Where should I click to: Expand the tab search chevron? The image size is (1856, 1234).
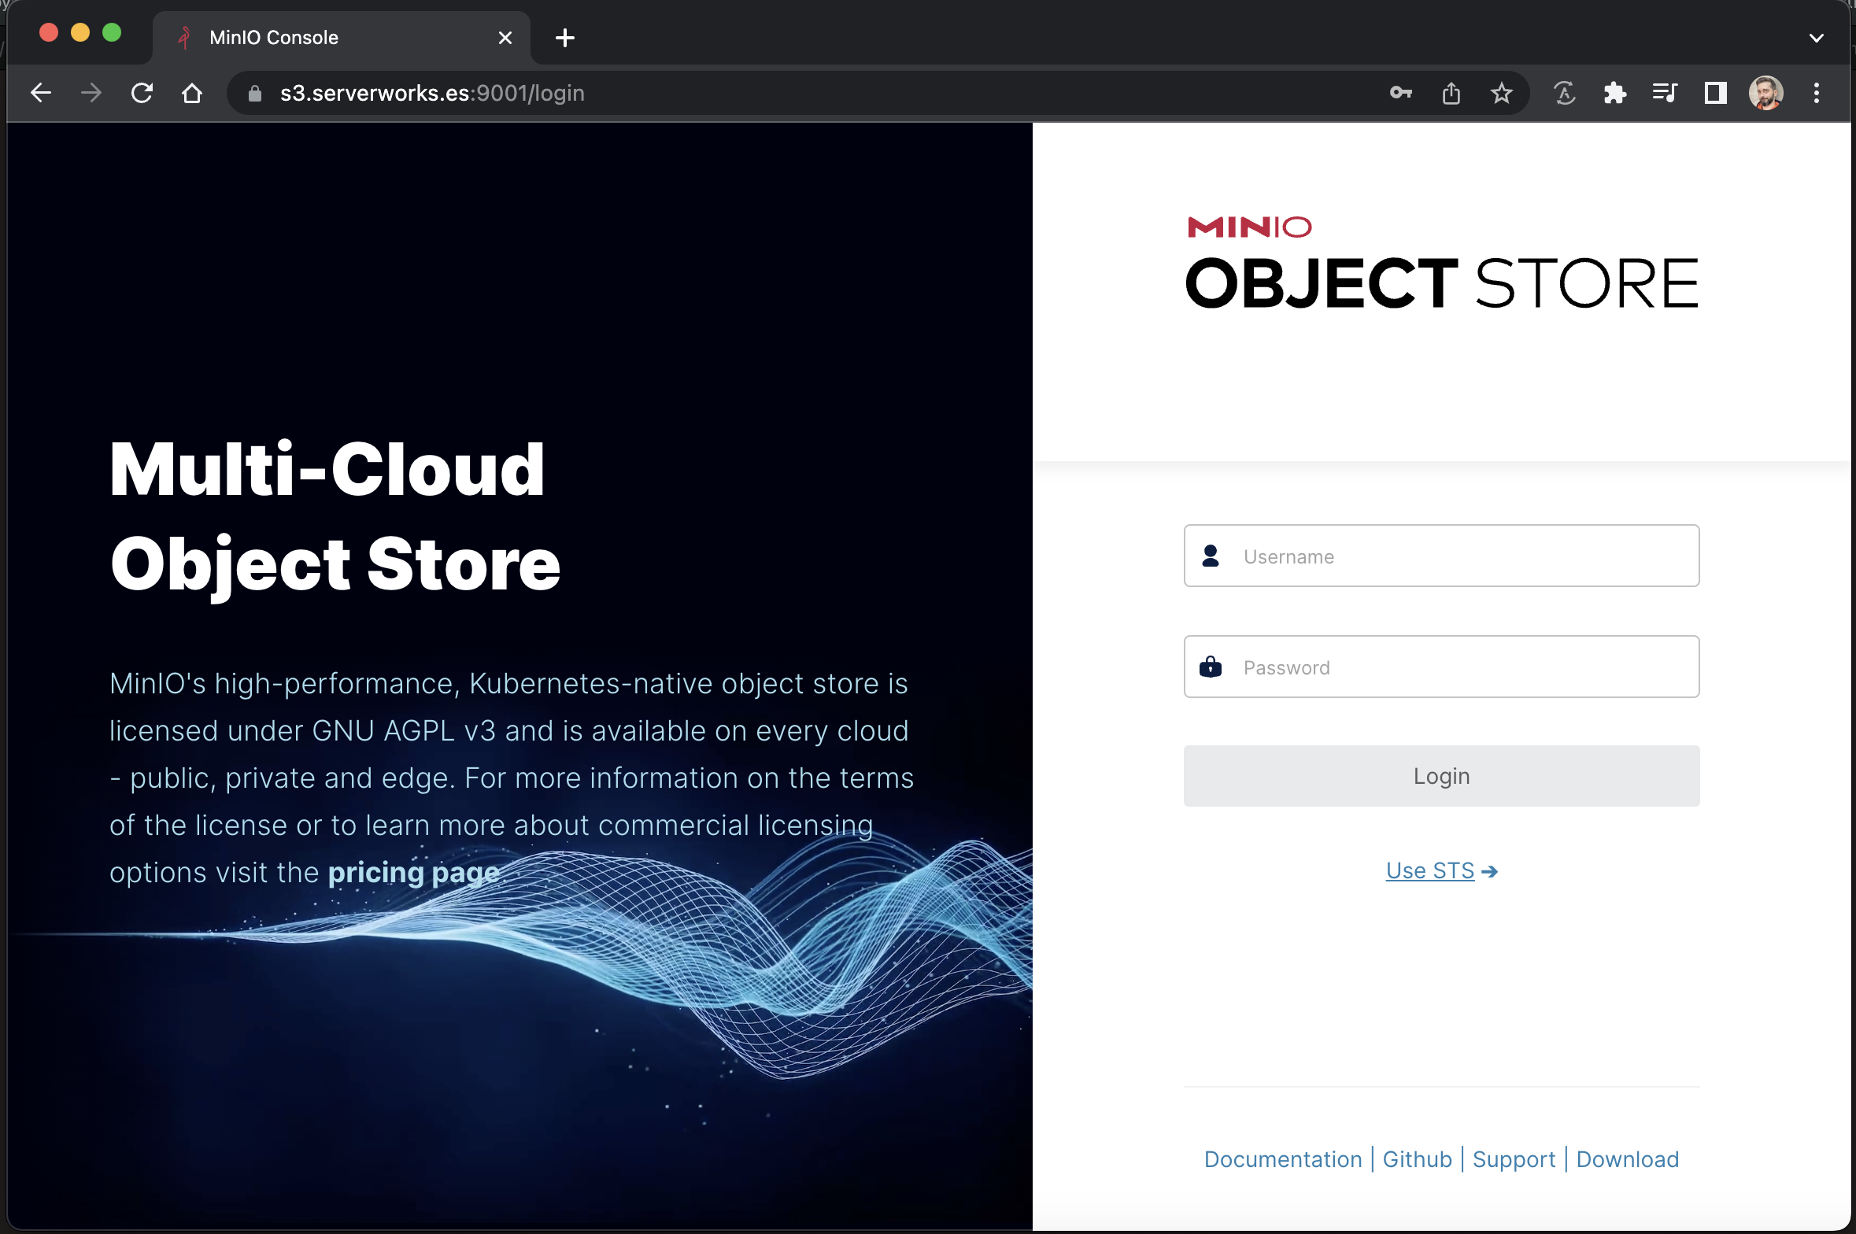1816,38
